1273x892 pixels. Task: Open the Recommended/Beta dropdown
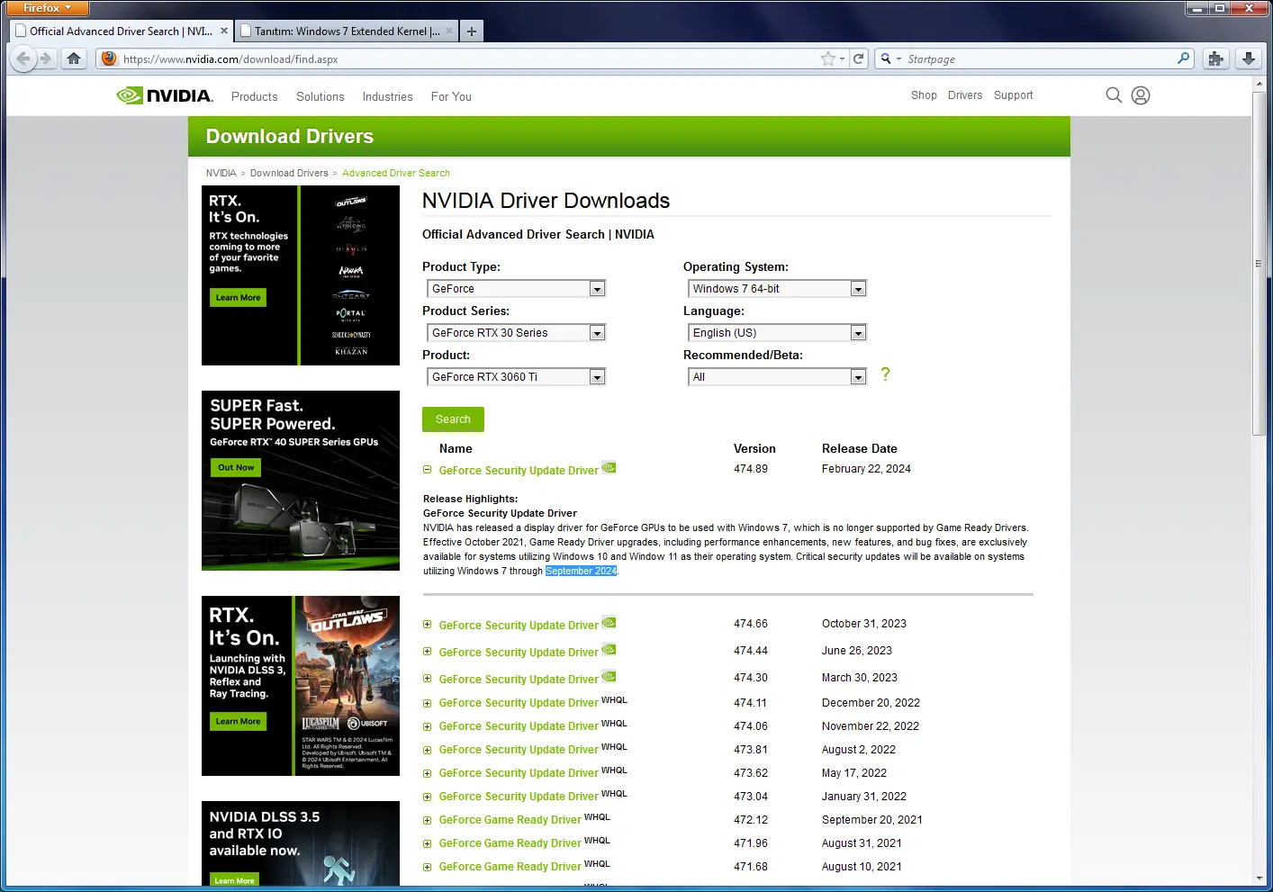777,377
